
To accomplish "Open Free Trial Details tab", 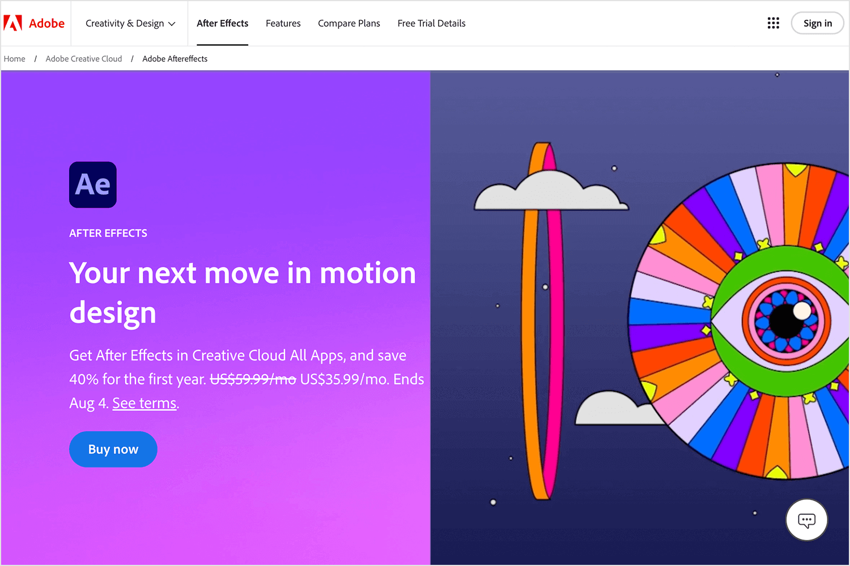I will click(x=432, y=23).
